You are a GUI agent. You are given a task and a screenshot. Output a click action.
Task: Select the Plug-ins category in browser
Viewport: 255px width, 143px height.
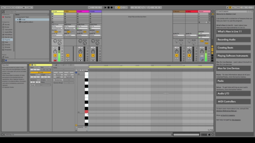click(7, 40)
